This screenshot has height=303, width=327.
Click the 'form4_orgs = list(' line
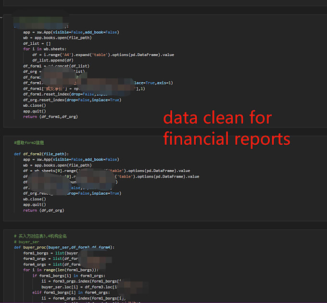(x=51, y=264)
